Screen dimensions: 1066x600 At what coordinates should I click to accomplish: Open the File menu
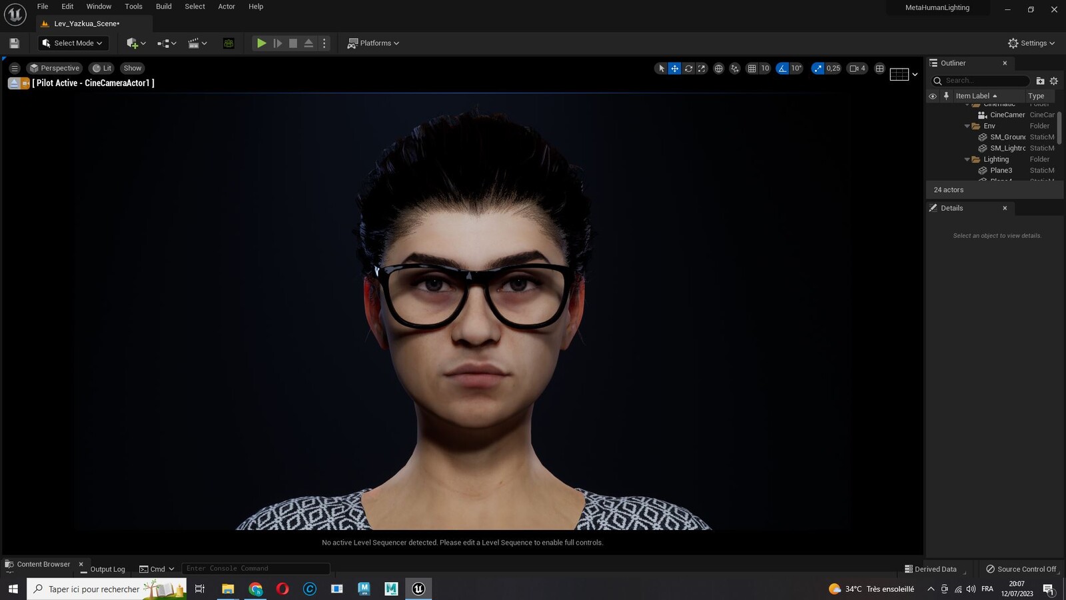43,7
